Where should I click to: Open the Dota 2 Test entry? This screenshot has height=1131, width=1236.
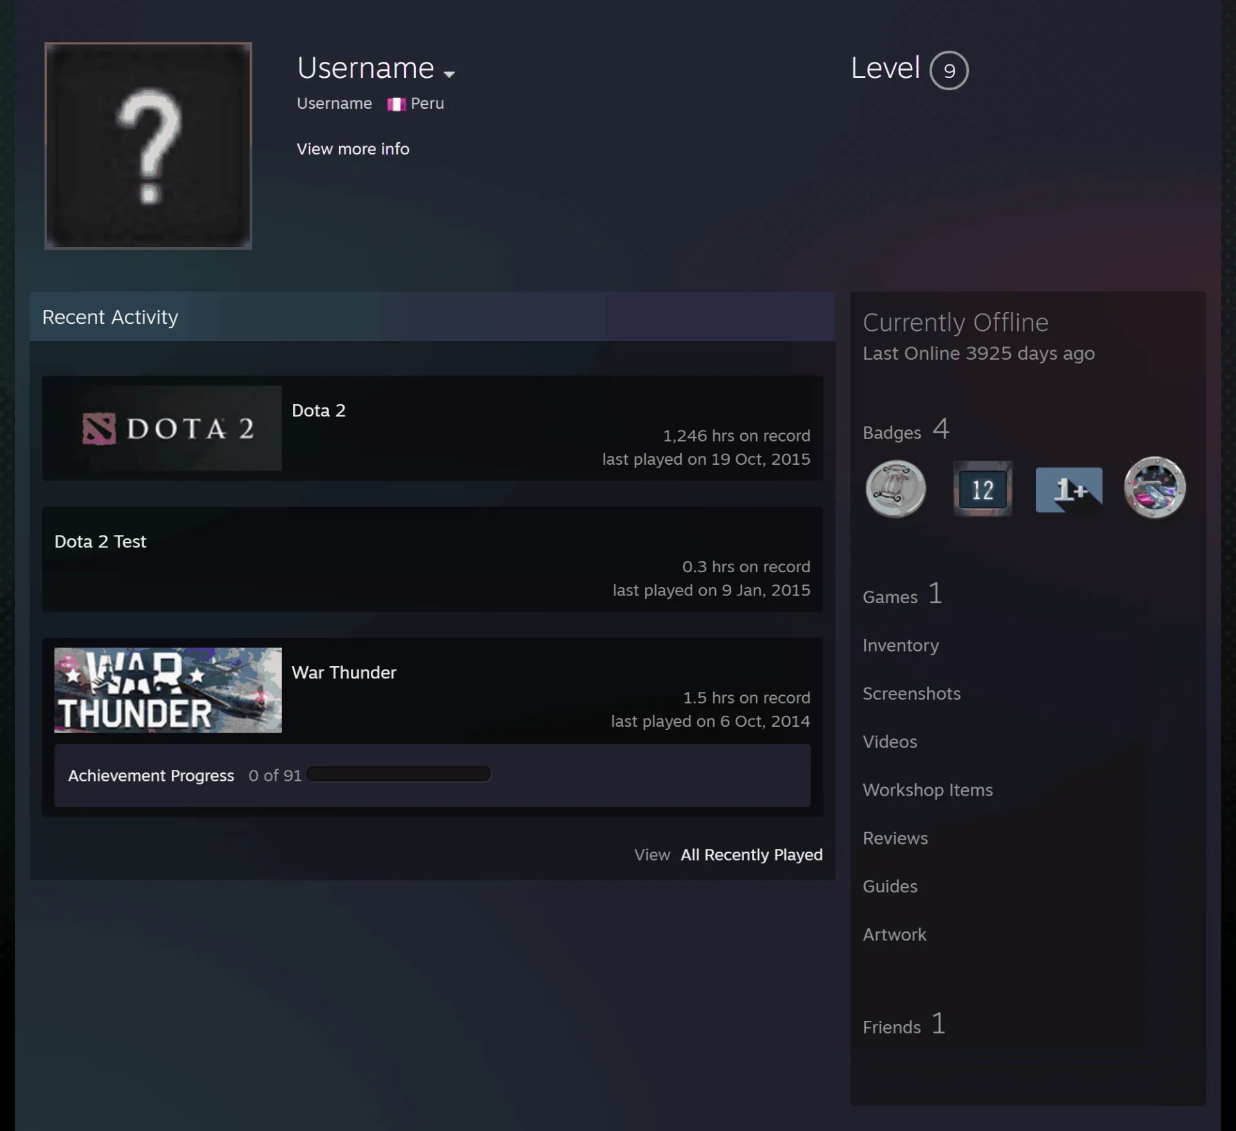pos(100,541)
